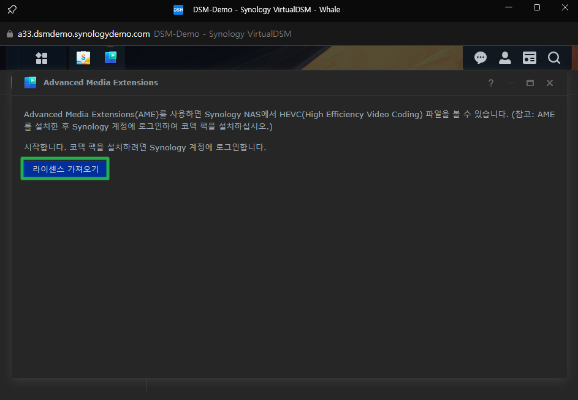
Task: Minimize the Whale browser window
Action: click(x=509, y=8)
